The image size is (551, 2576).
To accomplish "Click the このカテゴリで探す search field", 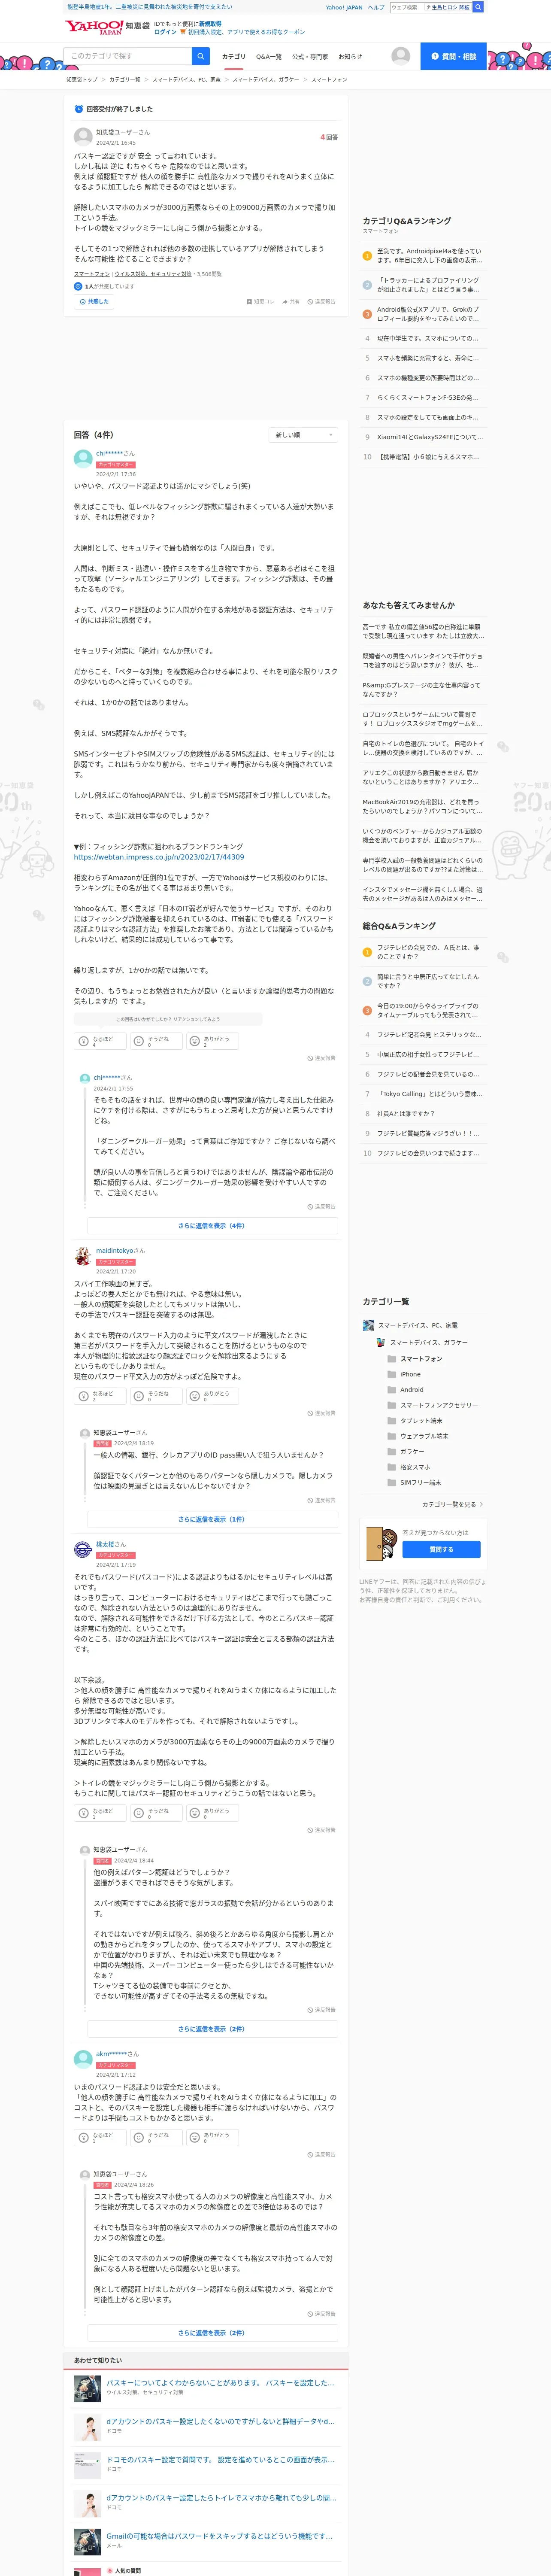I will [127, 56].
